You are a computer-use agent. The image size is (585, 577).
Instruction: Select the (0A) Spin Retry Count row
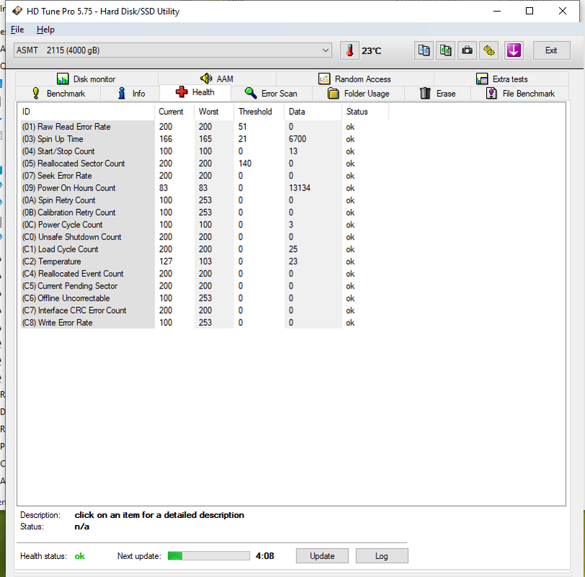pyautogui.click(x=204, y=201)
